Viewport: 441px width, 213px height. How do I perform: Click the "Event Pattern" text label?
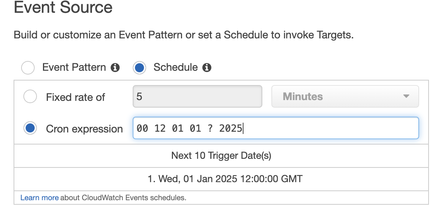tap(74, 68)
